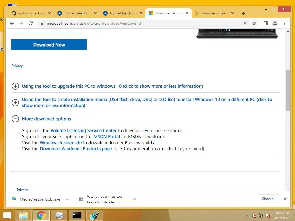Open the Volume Licensing Service Center link
295x221 pixels.
point(83,130)
